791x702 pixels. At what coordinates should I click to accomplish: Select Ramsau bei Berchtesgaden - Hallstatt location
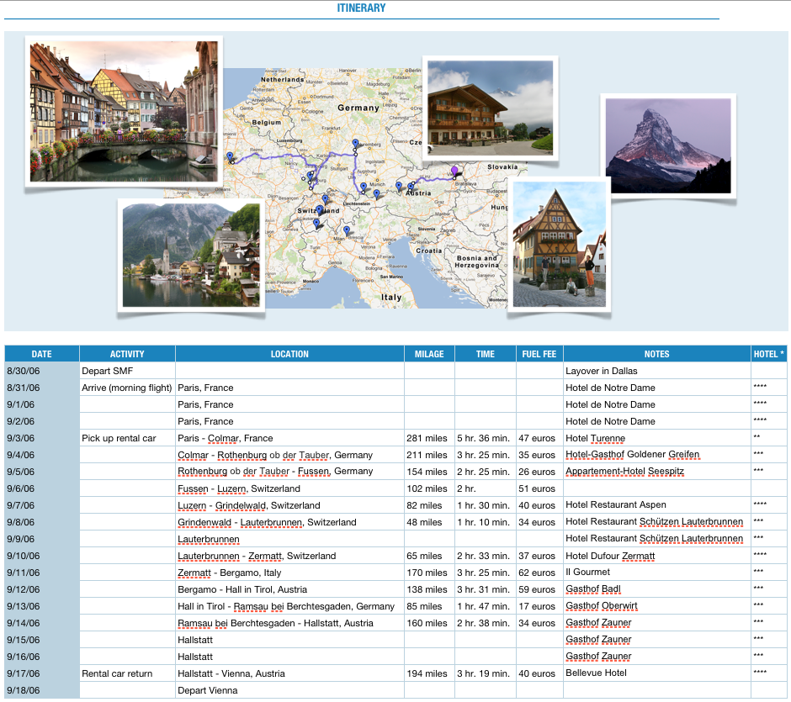289,623
